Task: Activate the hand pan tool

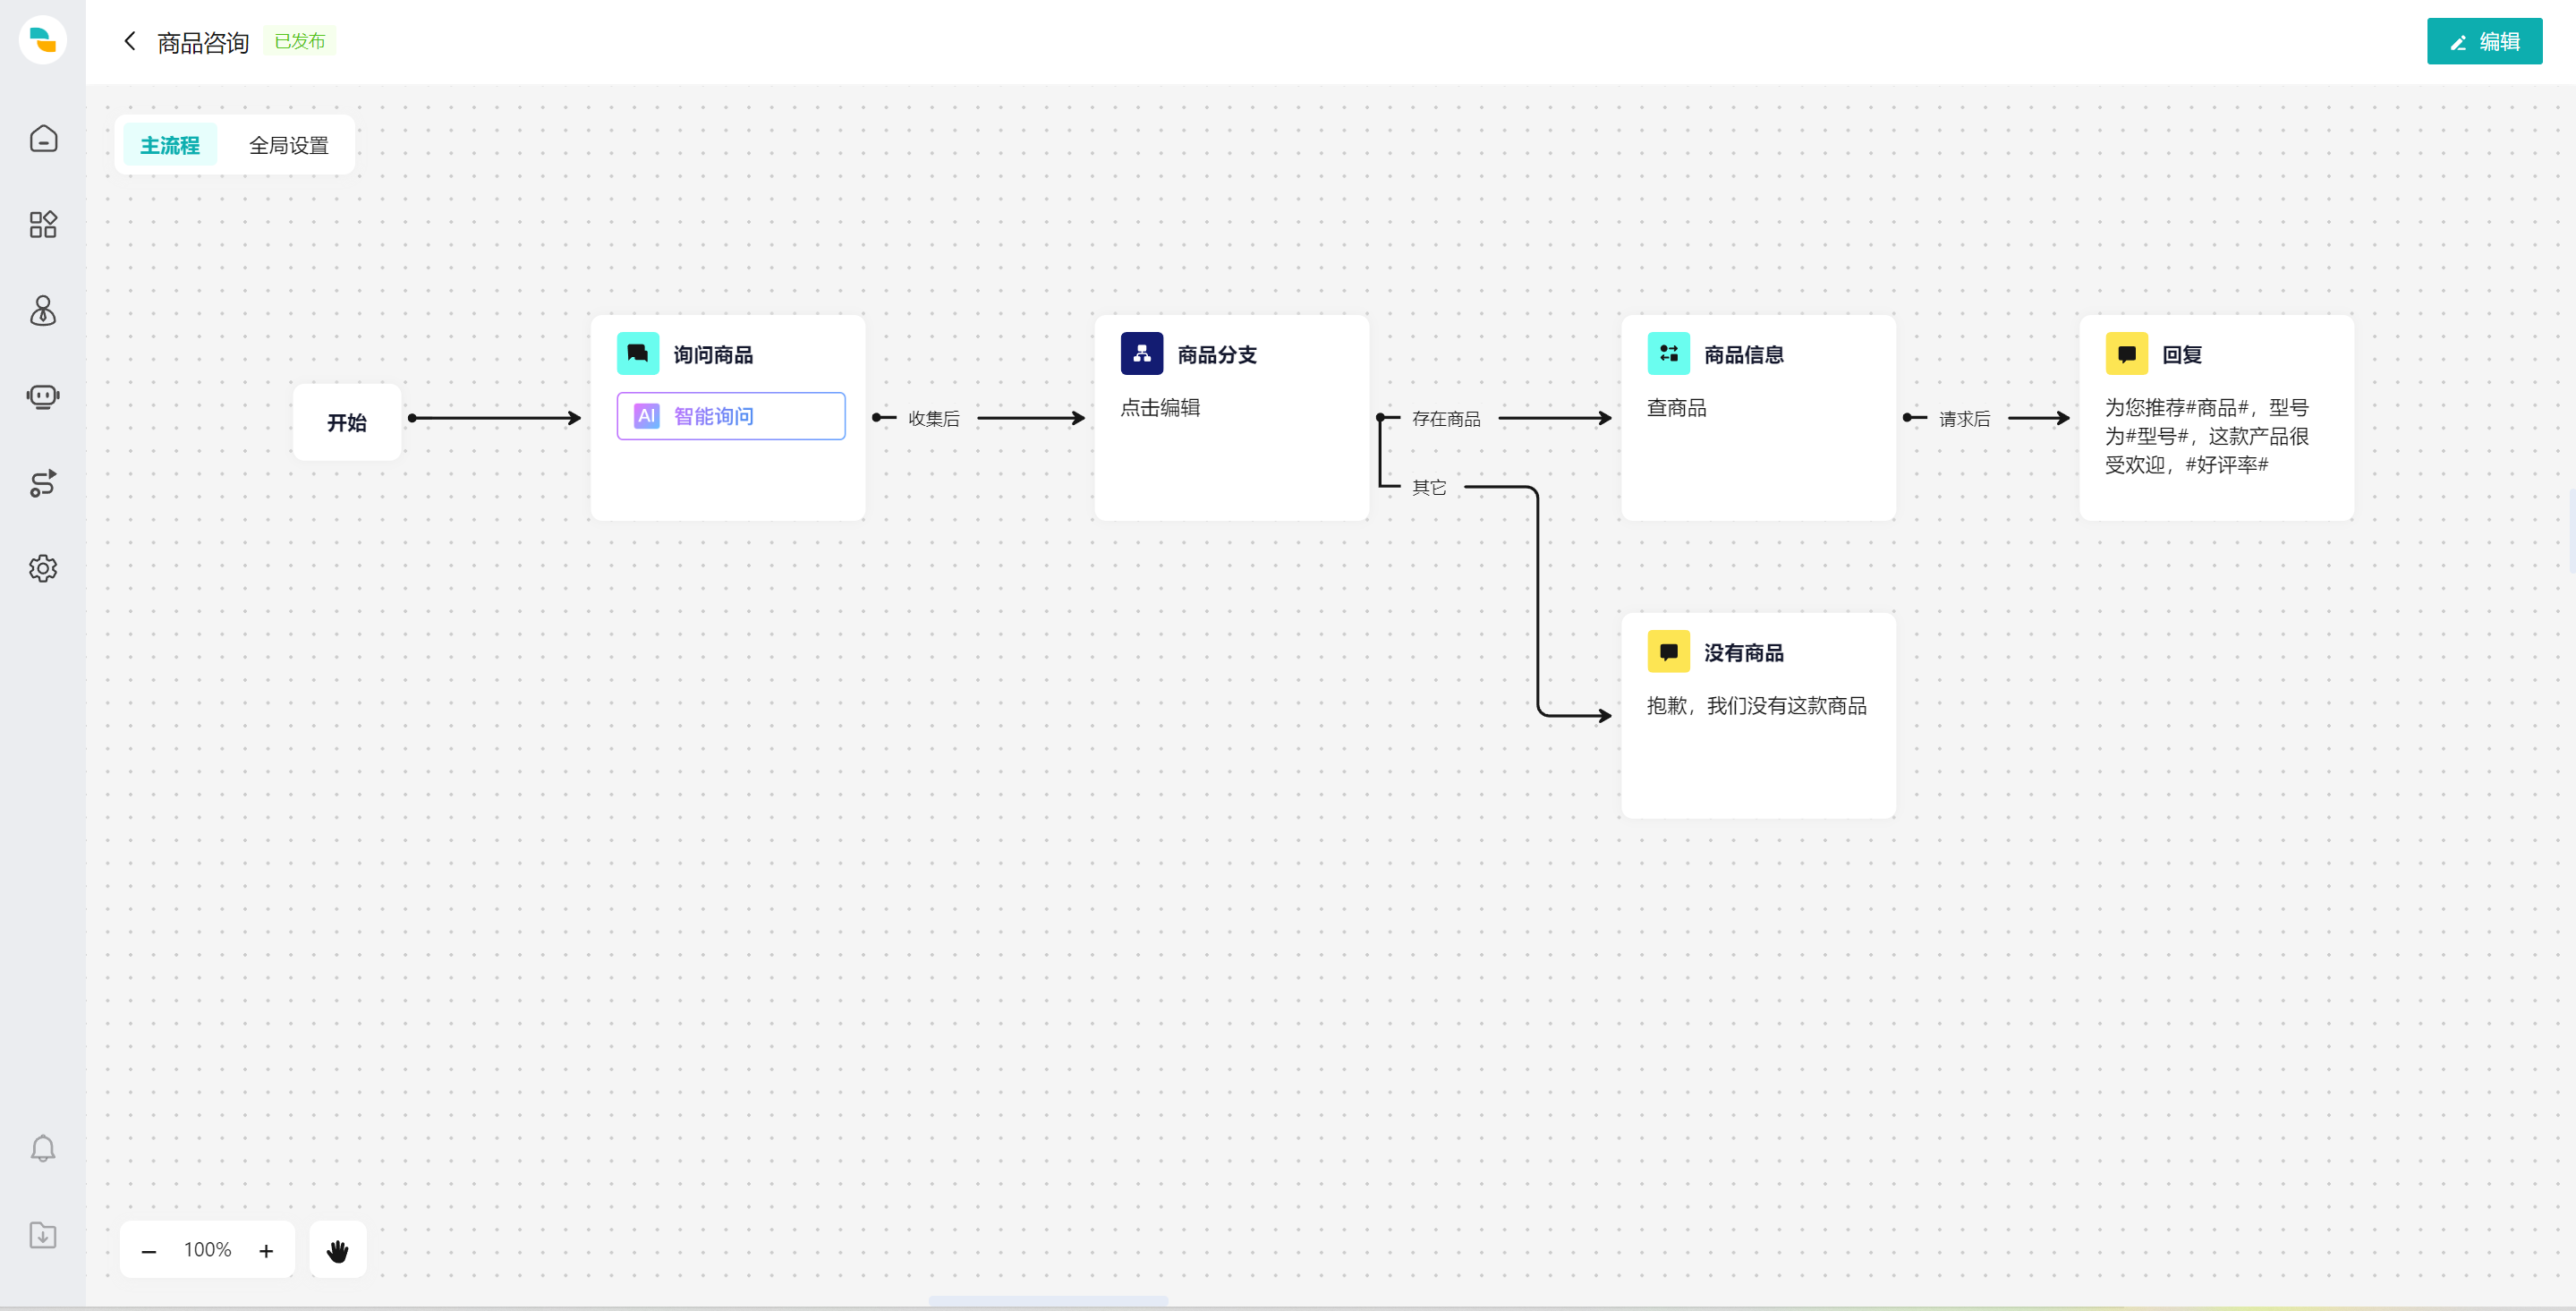Action: pyautogui.click(x=338, y=1250)
